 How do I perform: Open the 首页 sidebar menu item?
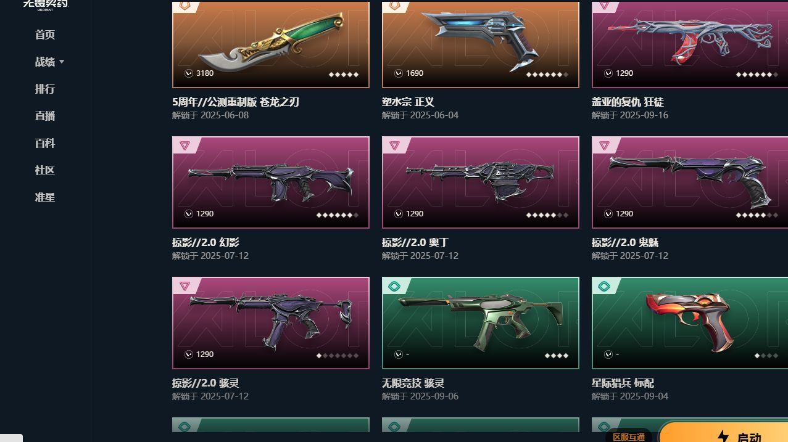tap(45, 35)
